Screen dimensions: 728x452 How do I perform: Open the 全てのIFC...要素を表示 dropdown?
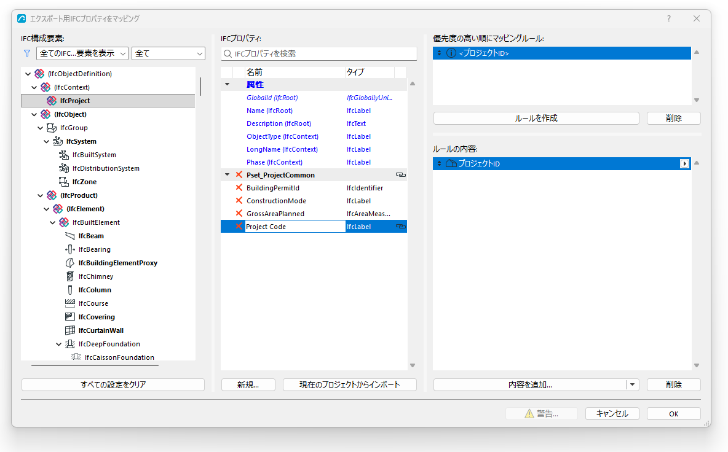click(82, 53)
